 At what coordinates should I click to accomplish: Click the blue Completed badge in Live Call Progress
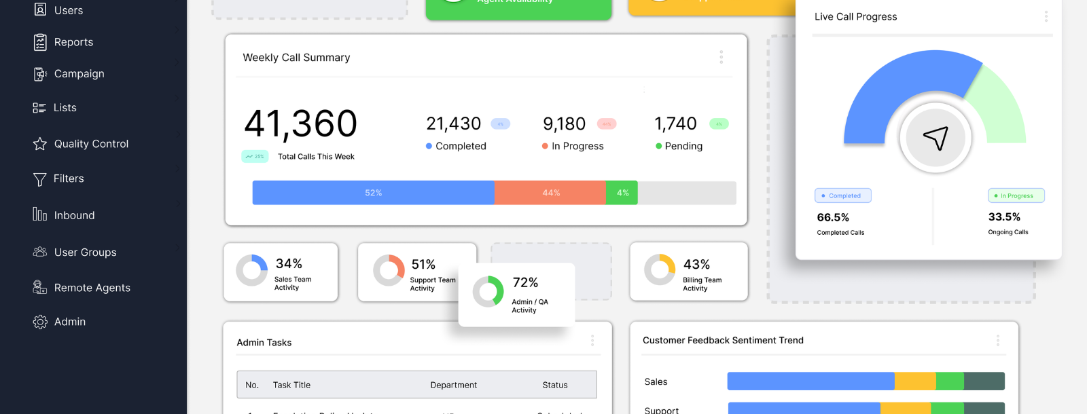coord(842,195)
